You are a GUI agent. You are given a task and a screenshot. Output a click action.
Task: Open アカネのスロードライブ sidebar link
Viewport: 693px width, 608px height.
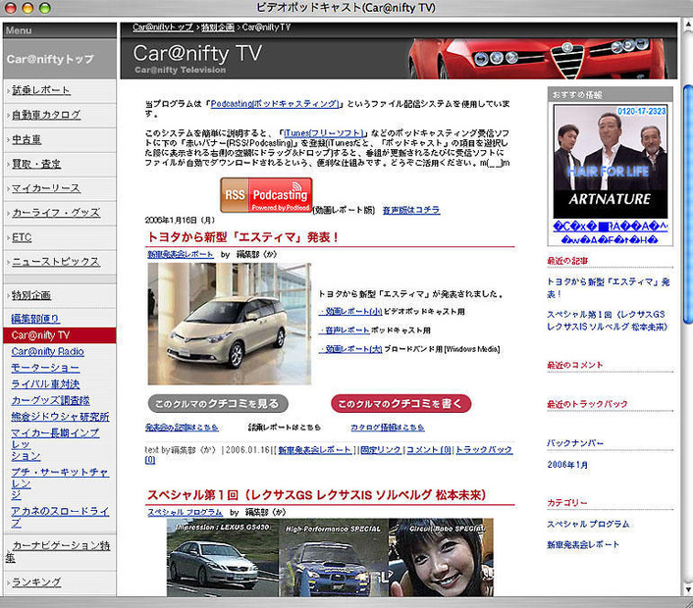click(60, 517)
